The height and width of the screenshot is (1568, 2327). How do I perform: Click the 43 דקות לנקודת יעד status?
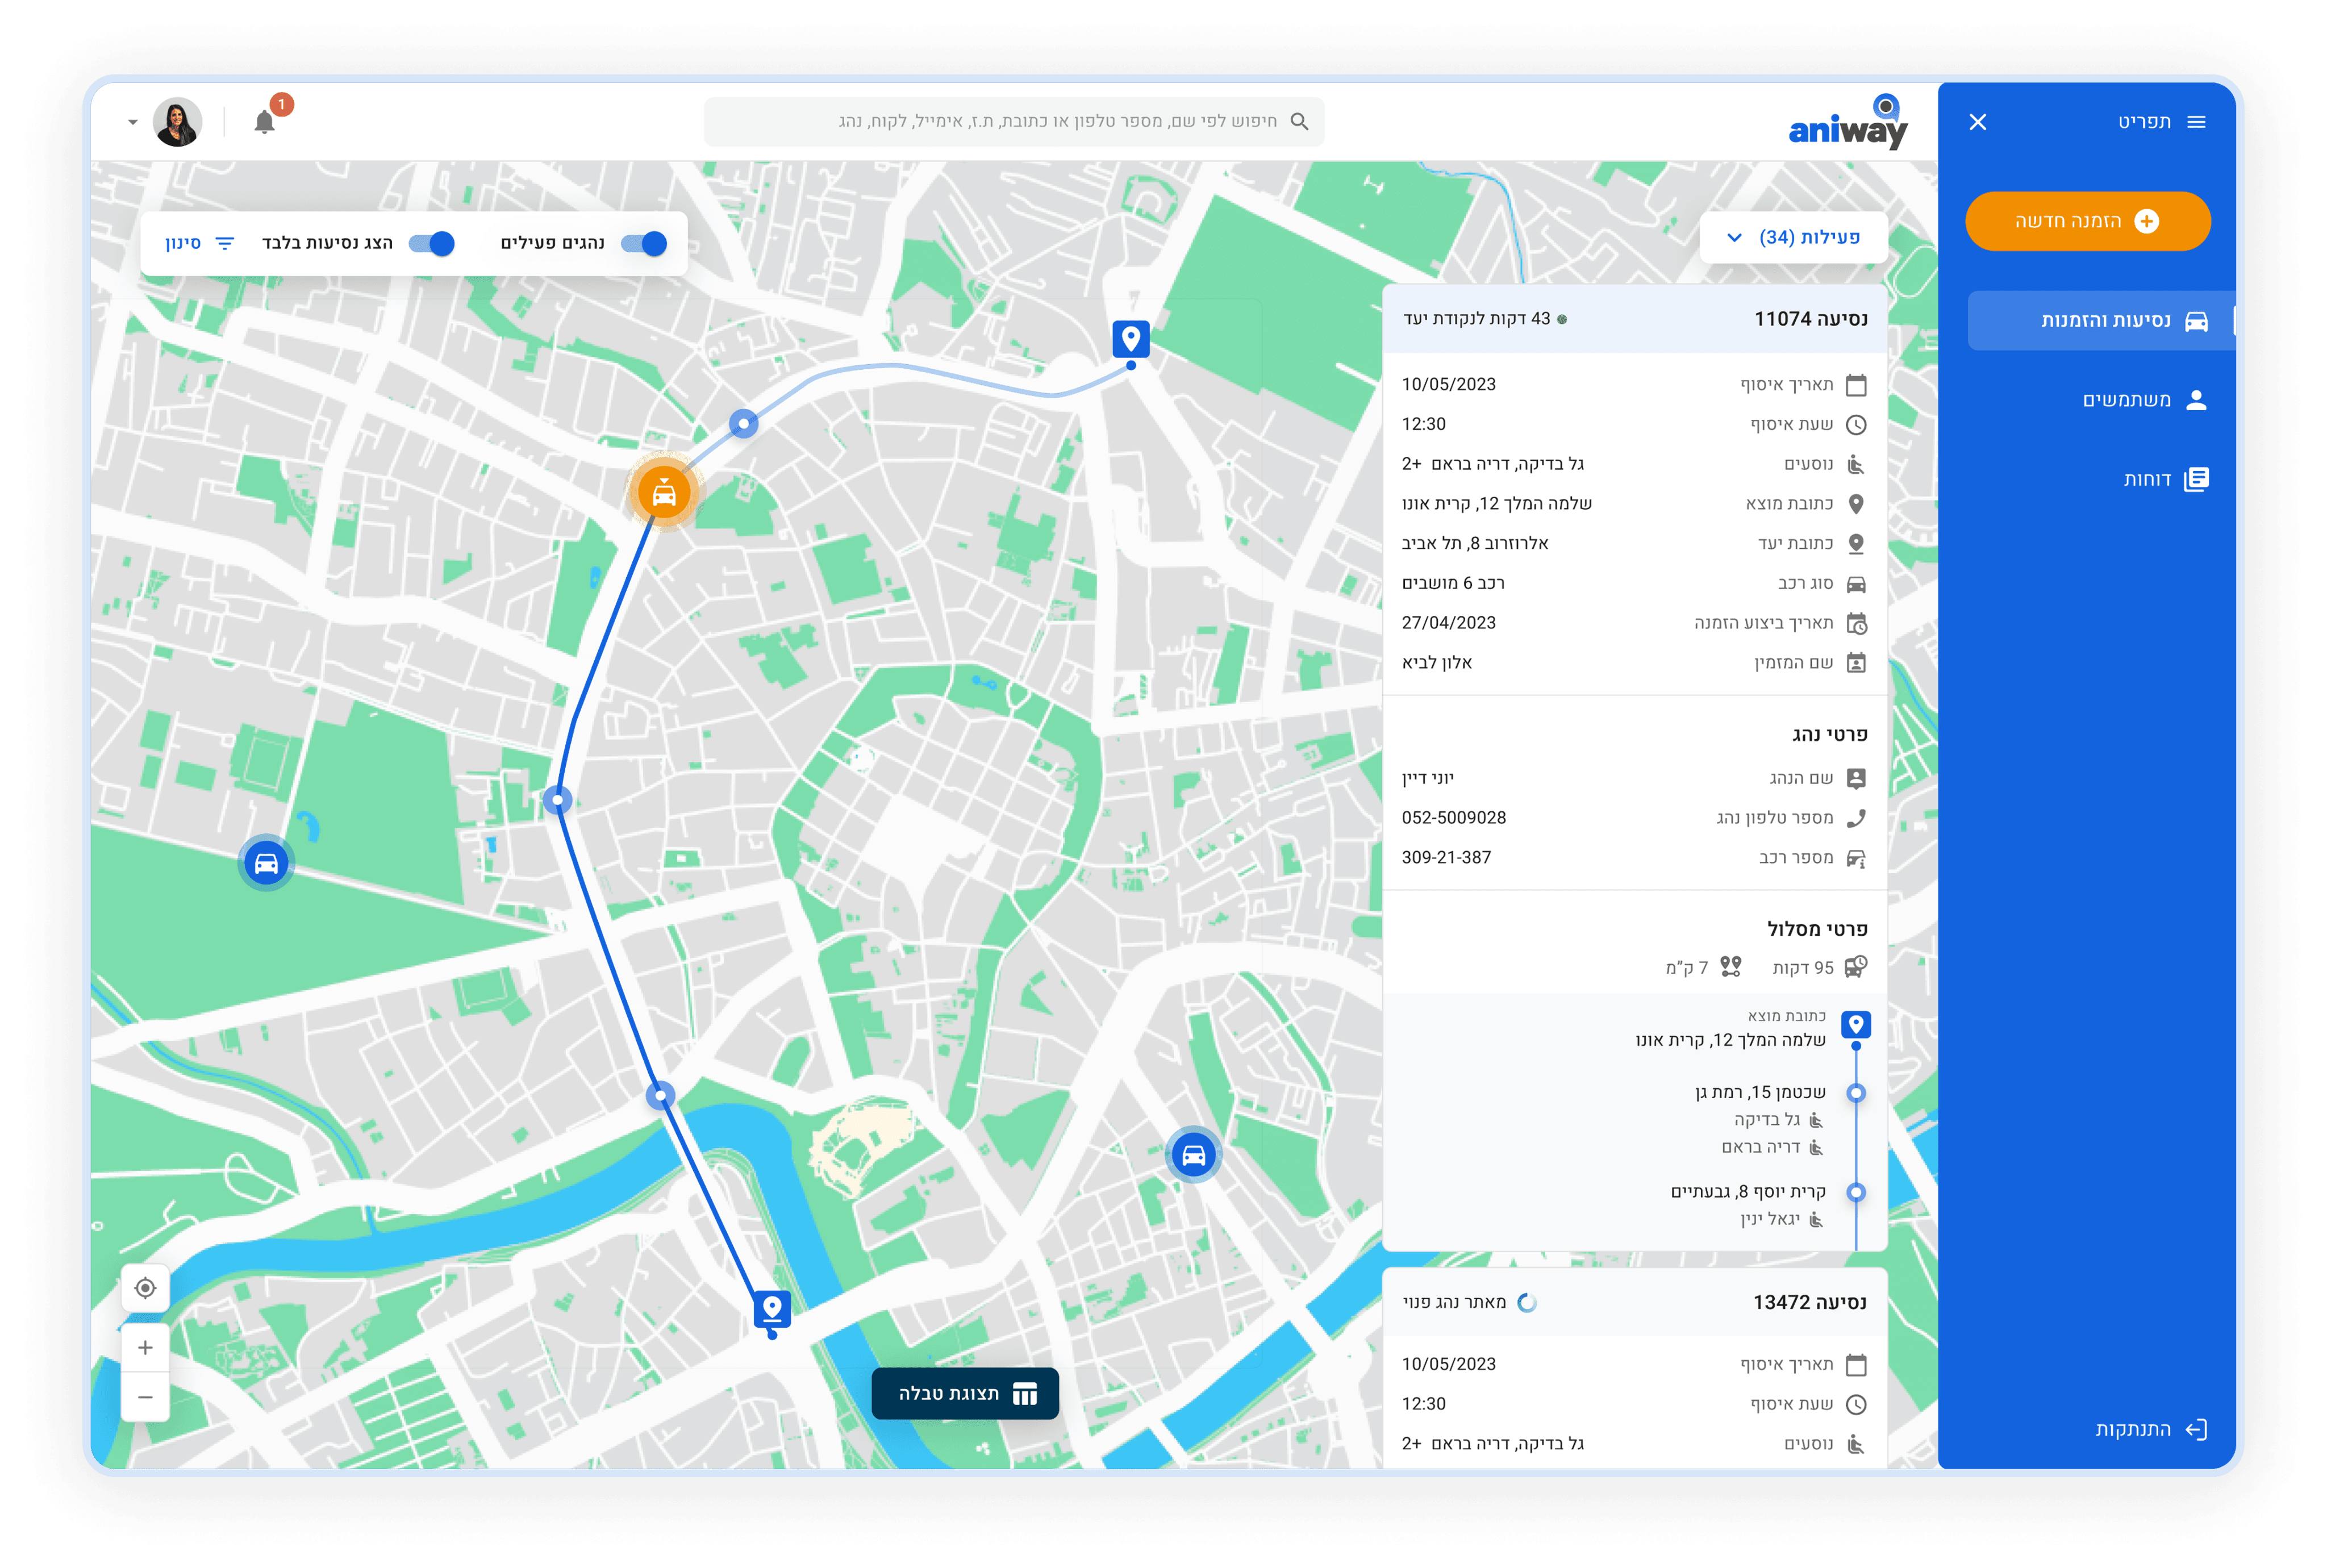[1484, 319]
